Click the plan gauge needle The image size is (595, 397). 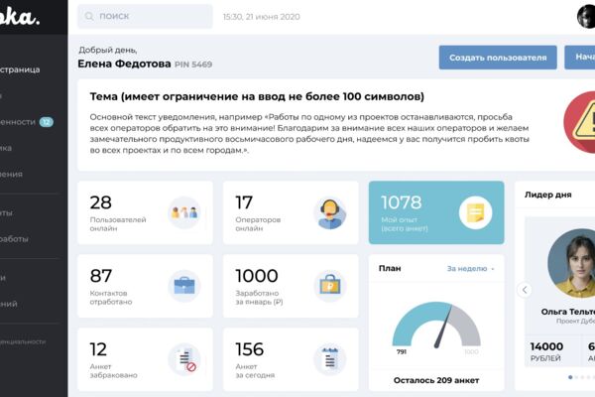pos(443,328)
